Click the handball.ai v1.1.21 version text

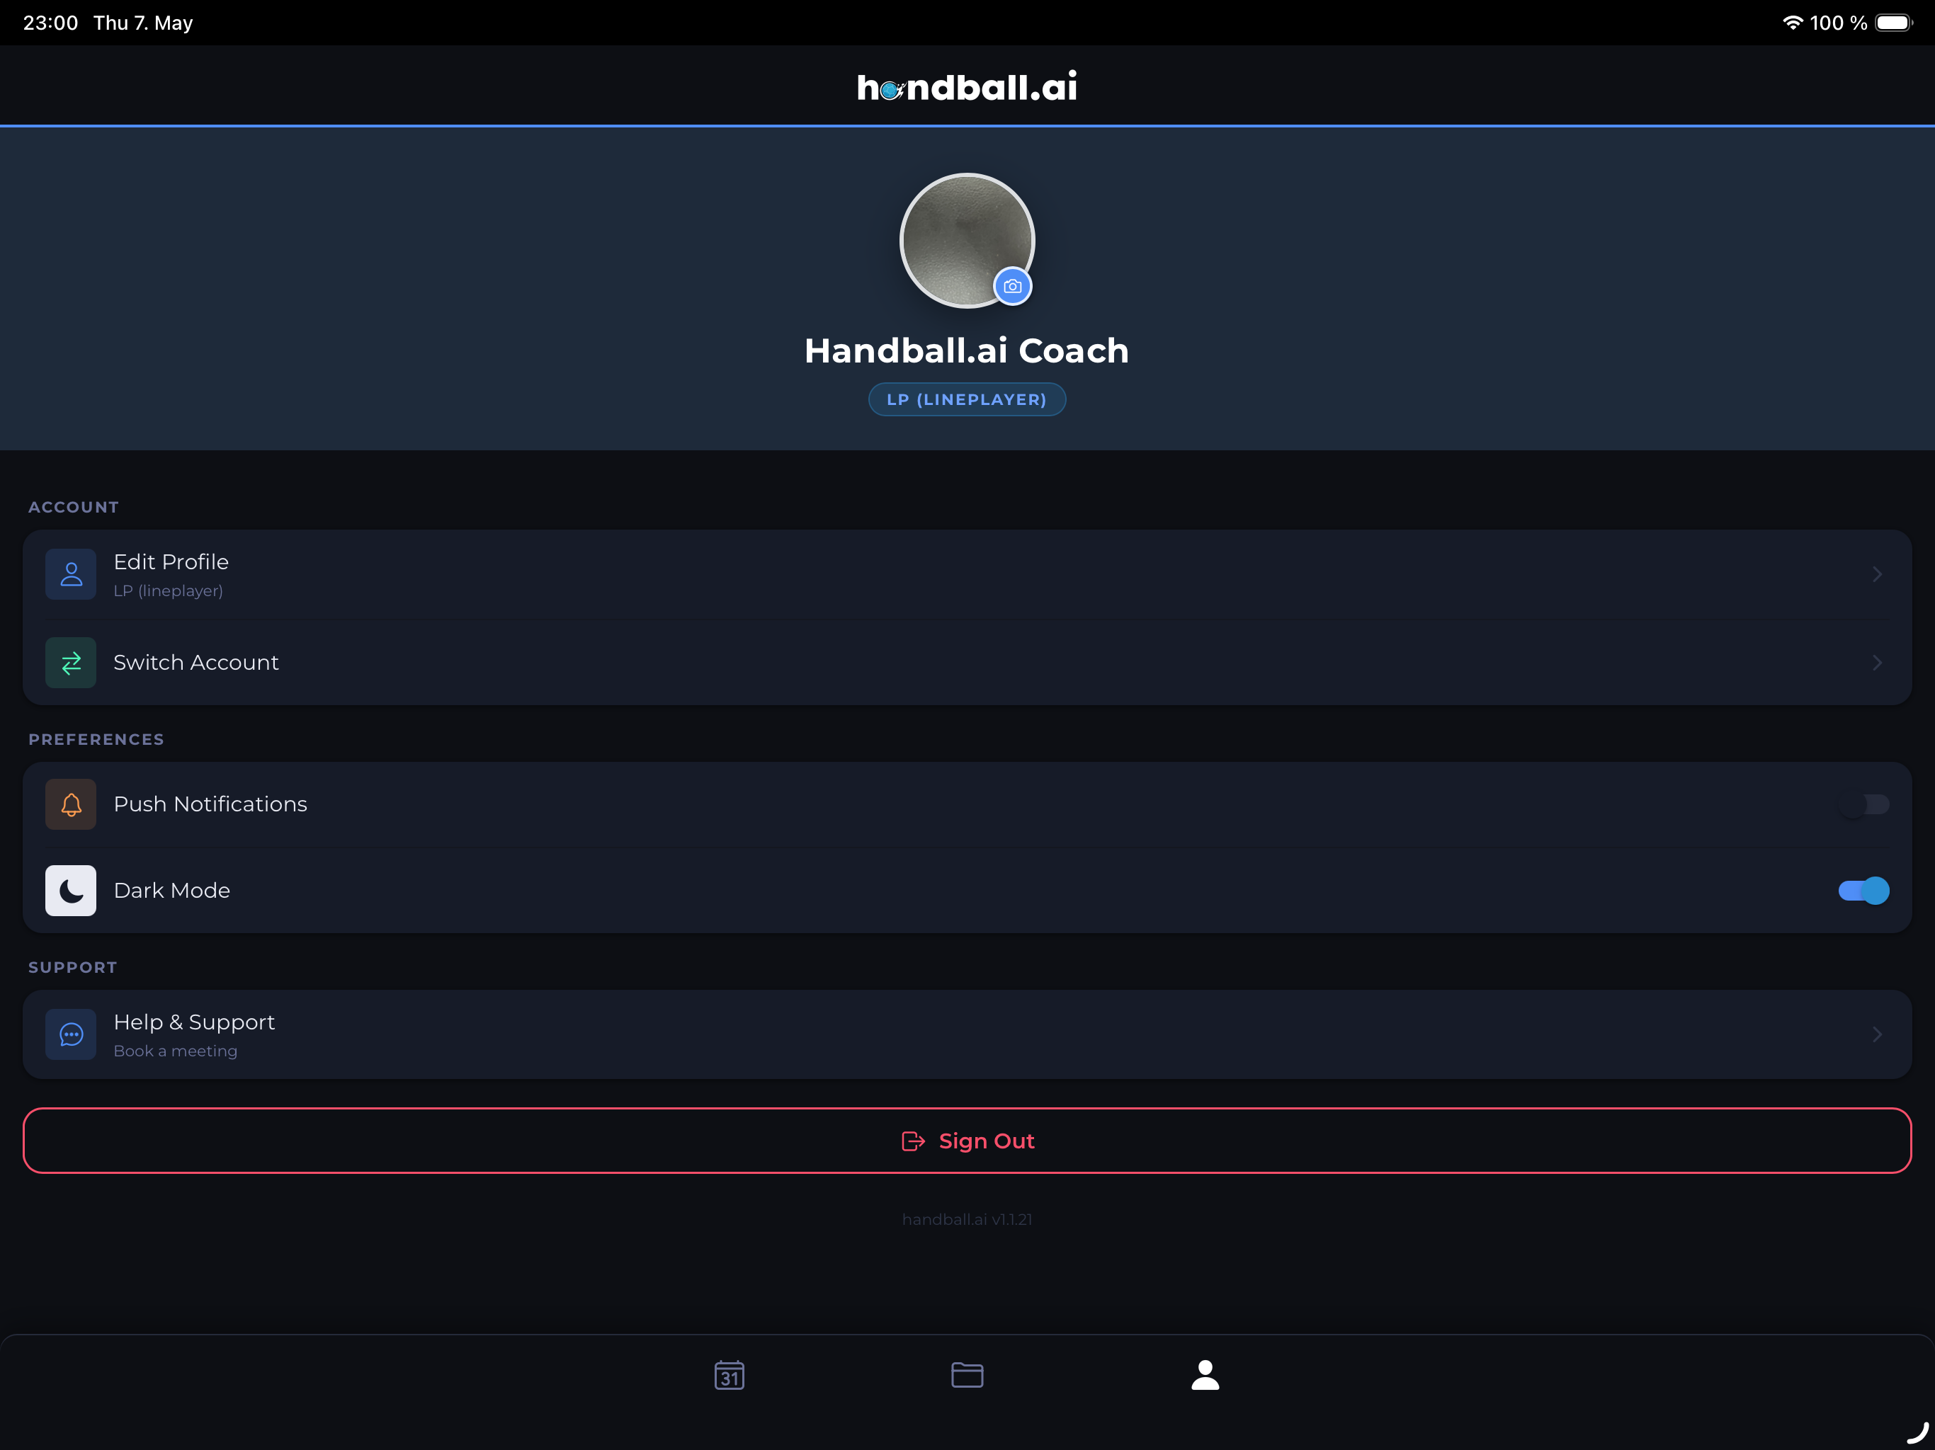967,1219
